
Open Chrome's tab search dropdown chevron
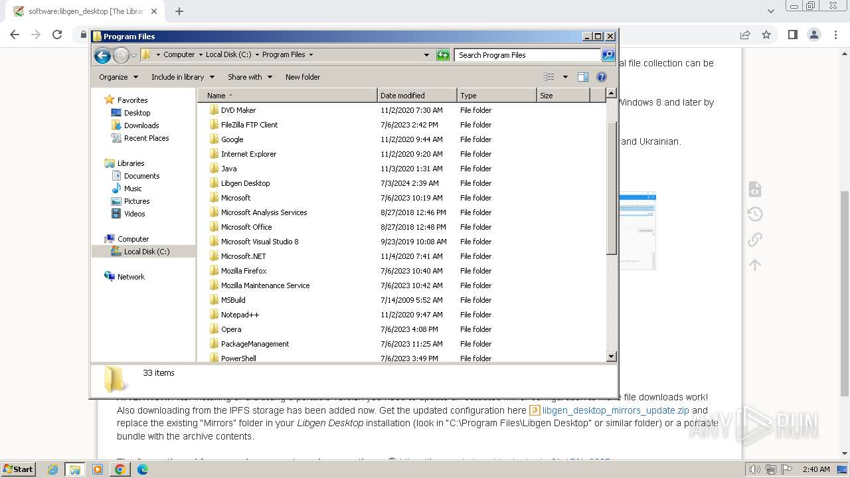click(770, 11)
